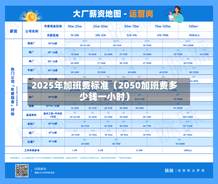Click the 47-95W salary cell
Viewport: 218px width, 184px height.
point(147,63)
